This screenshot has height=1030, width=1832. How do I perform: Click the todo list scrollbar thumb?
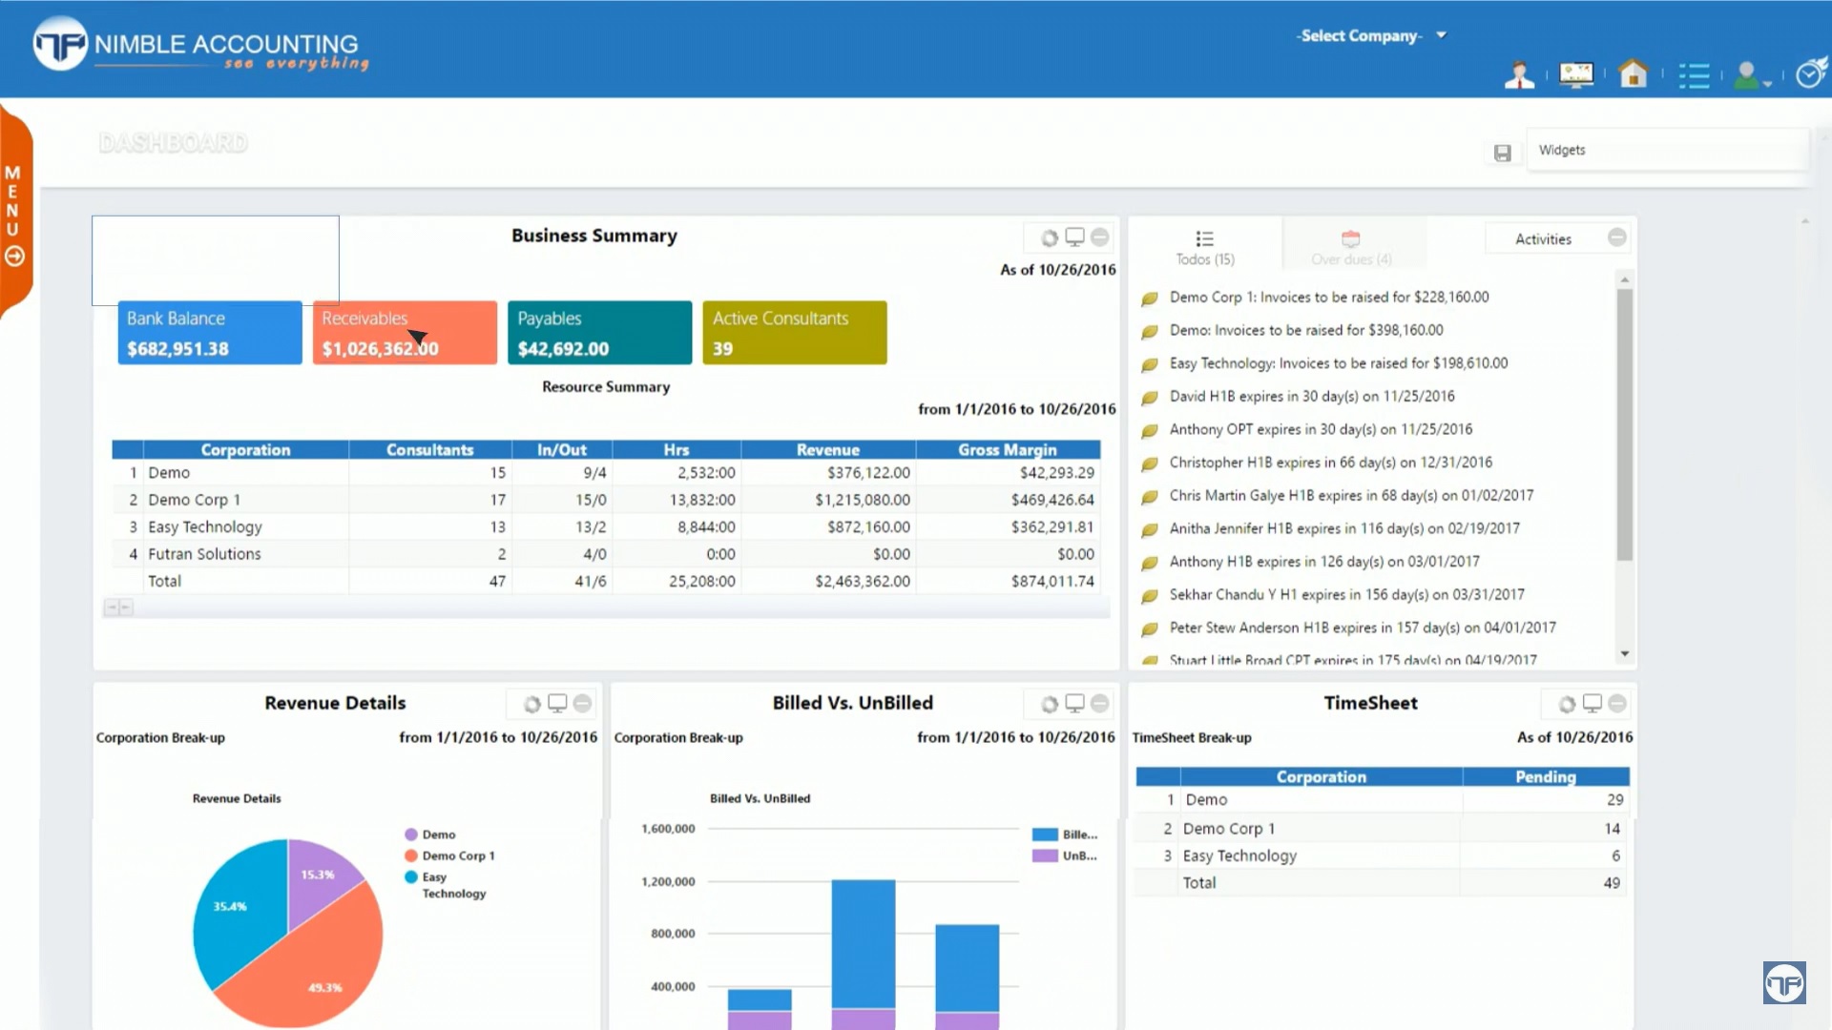coord(1625,424)
